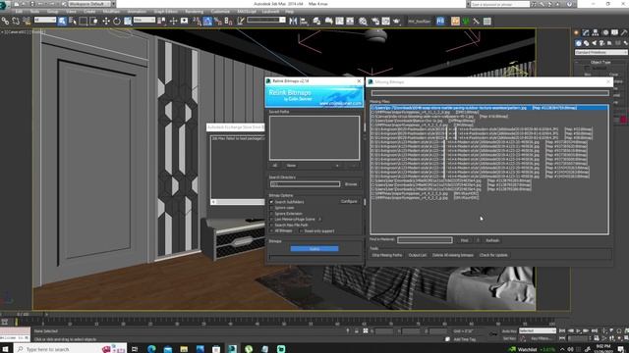629x353 pixels.
Task: Open the MAXScript menu
Action: [247, 12]
